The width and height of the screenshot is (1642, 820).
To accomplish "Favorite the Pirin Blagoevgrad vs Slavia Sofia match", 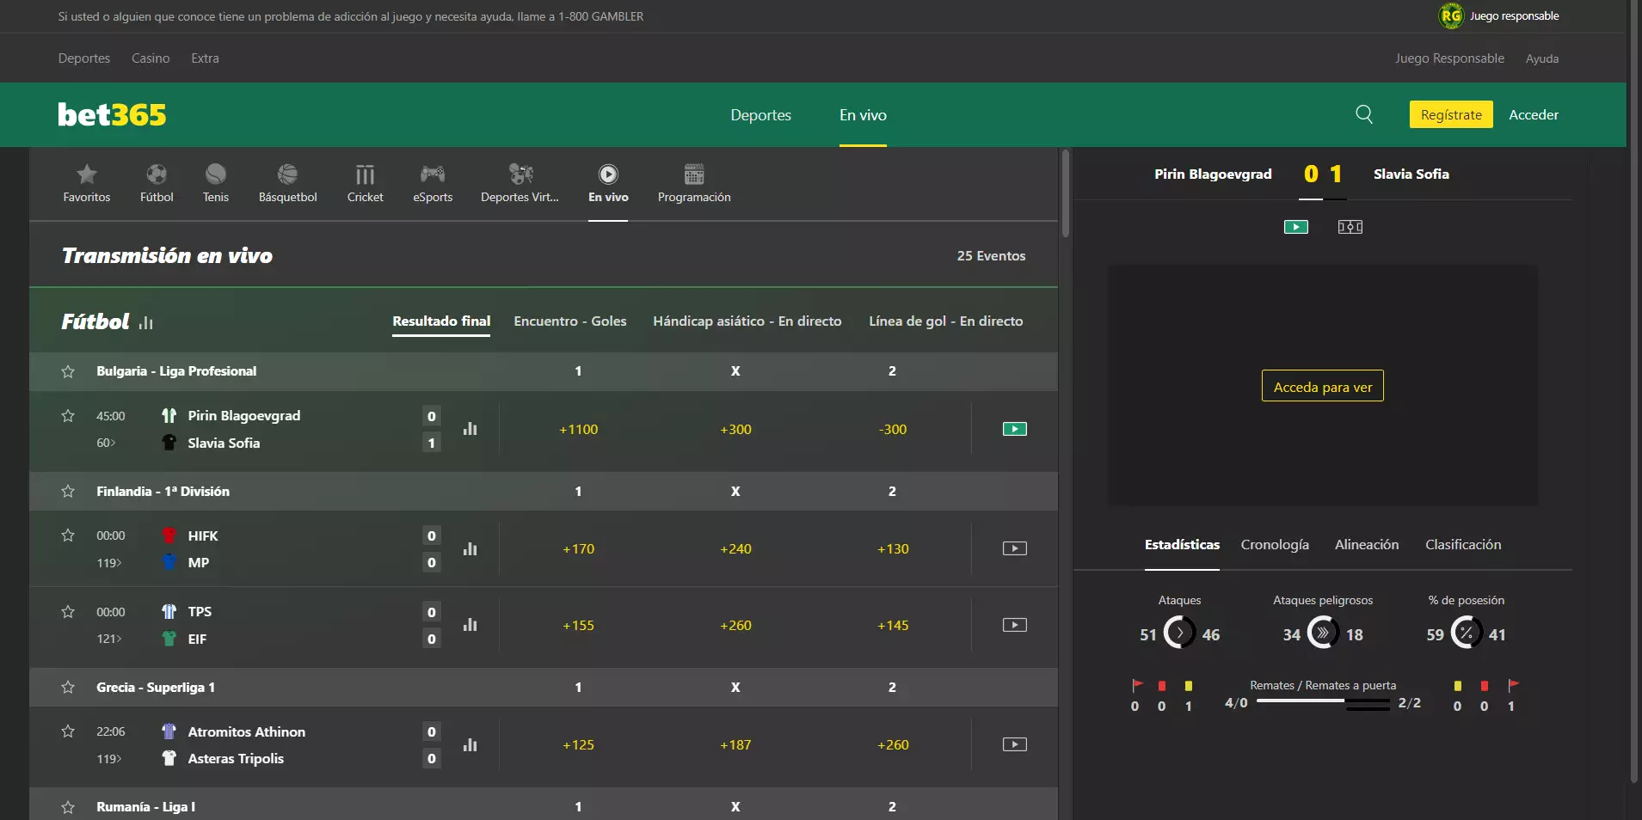I will pyautogui.click(x=68, y=416).
